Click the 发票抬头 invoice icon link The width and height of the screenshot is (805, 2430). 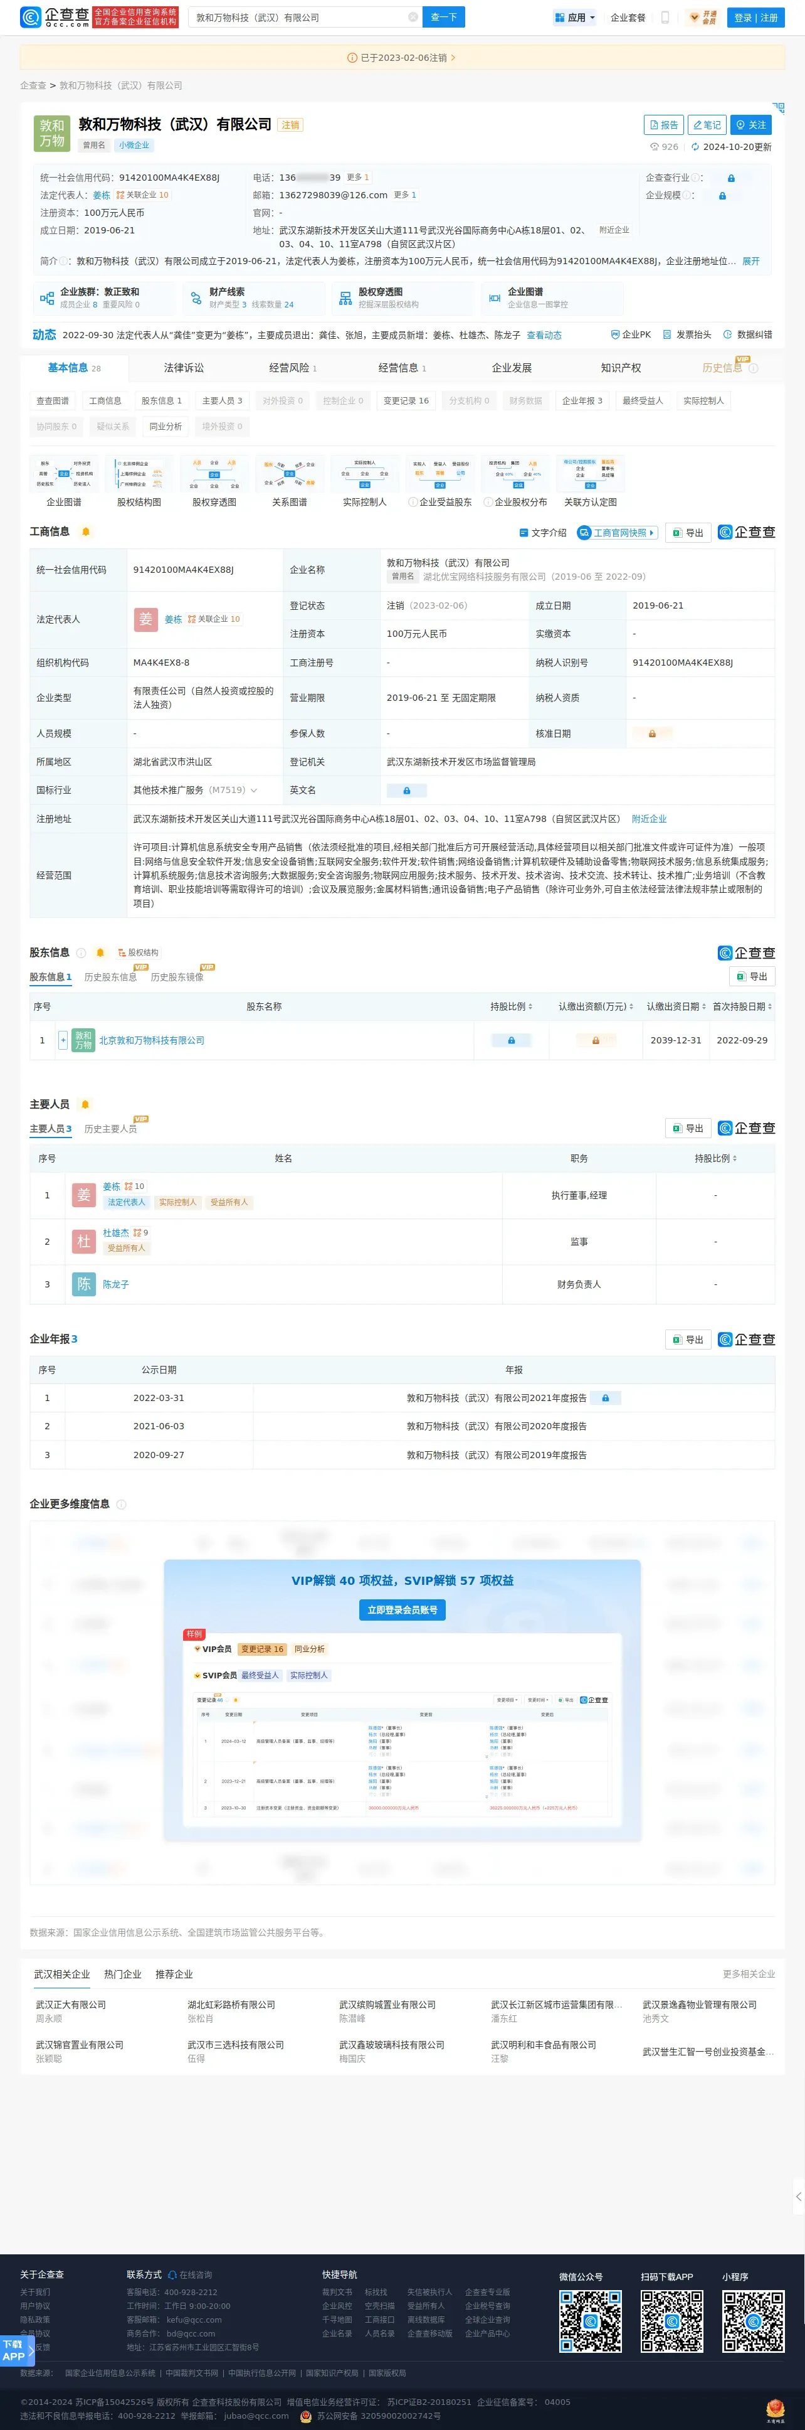(x=687, y=335)
